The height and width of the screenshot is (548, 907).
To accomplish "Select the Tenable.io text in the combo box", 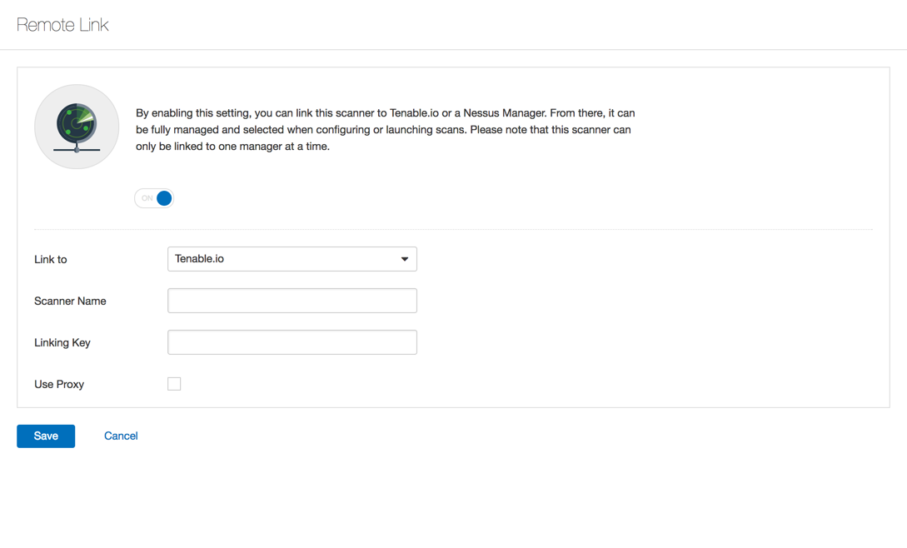I will 200,259.
